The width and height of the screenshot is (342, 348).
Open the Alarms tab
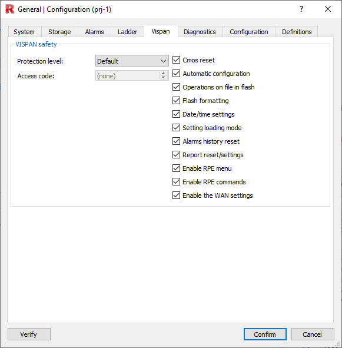click(94, 32)
